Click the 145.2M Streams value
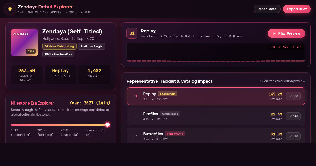Screen dimensions: 316x166 point(275,94)
